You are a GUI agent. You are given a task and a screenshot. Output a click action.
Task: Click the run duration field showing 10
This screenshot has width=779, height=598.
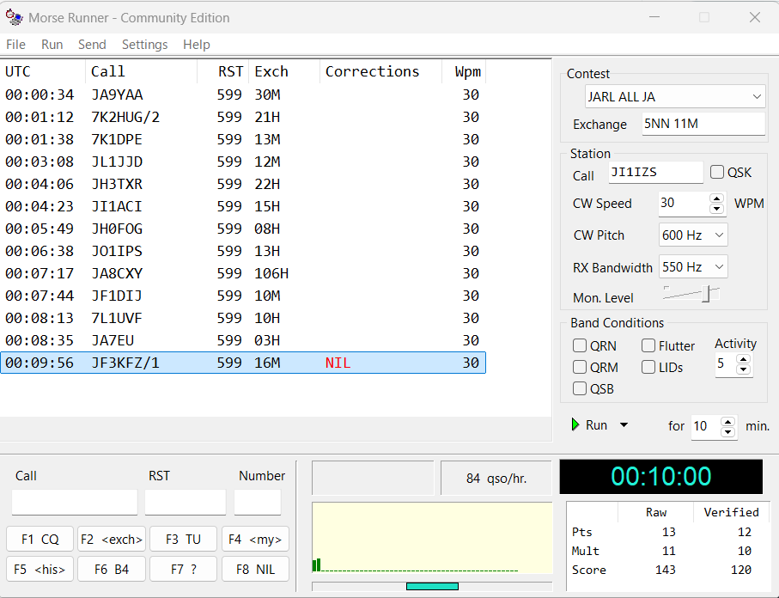coord(706,426)
